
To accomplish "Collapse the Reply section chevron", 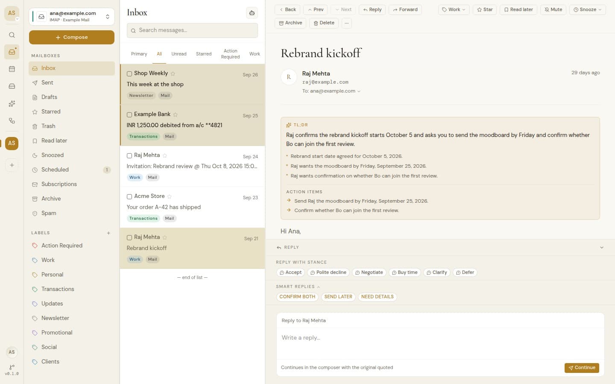I will point(602,247).
